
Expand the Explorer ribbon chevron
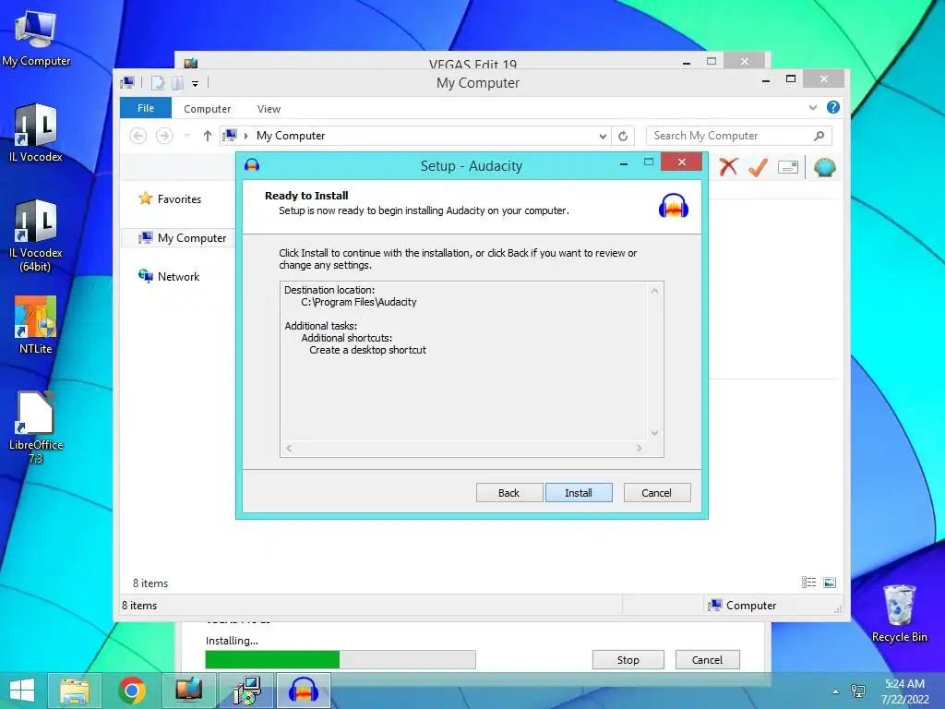(812, 107)
